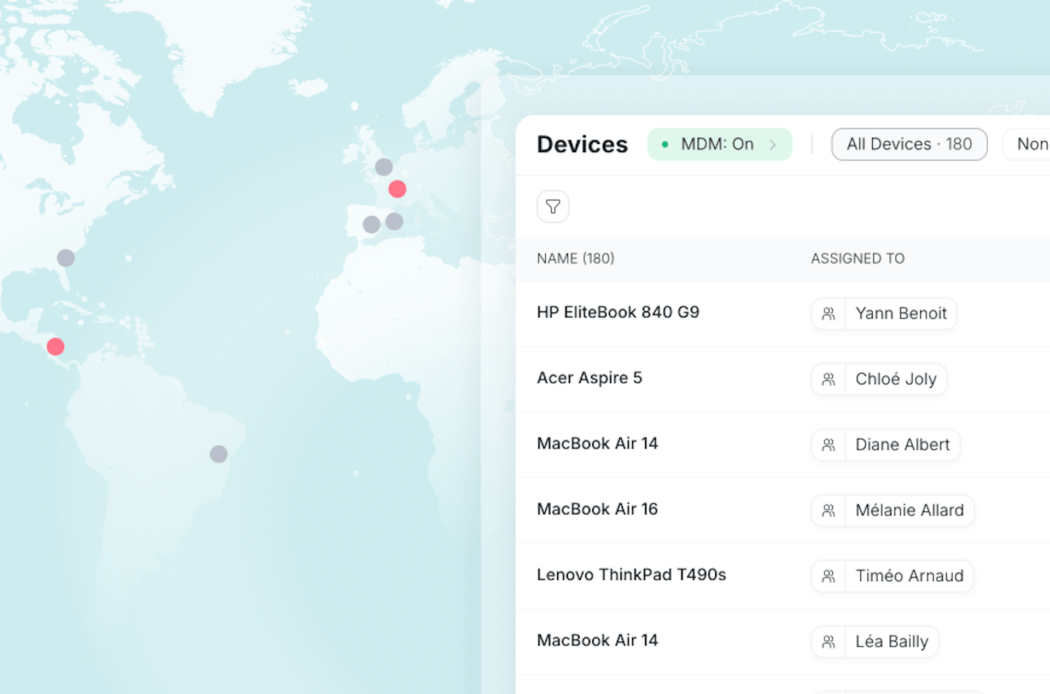Switch to the partially visible Non tab
1050x694 pixels.
[1031, 144]
